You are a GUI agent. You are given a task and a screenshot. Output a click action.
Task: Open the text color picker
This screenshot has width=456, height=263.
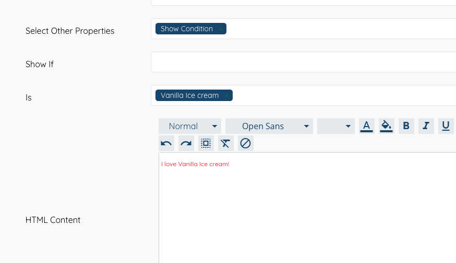click(x=366, y=126)
